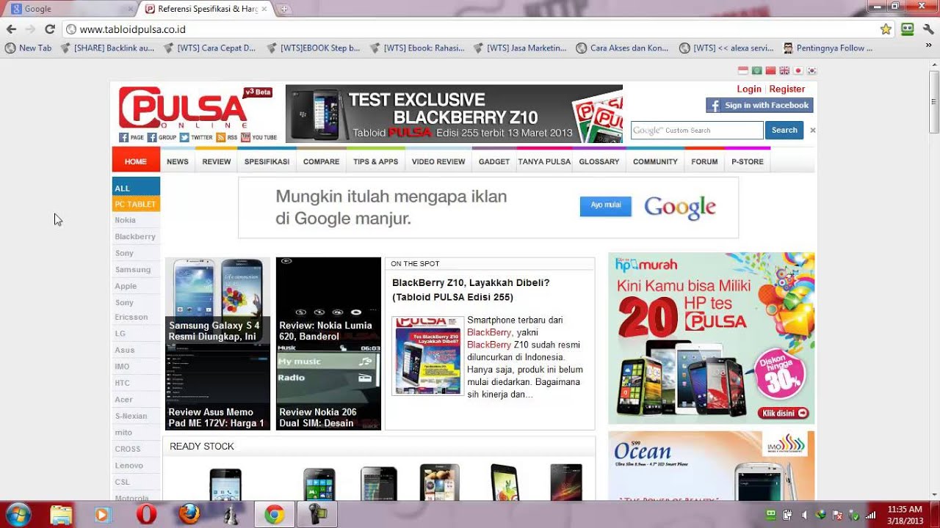Open Windows Explorer from the taskbar
The height and width of the screenshot is (528, 940).
click(x=61, y=515)
